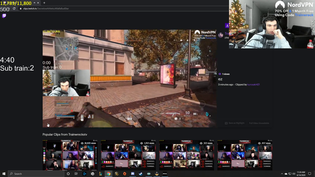Click 'Save as Highlight' option
The width and height of the screenshot is (315, 177).
(235, 123)
